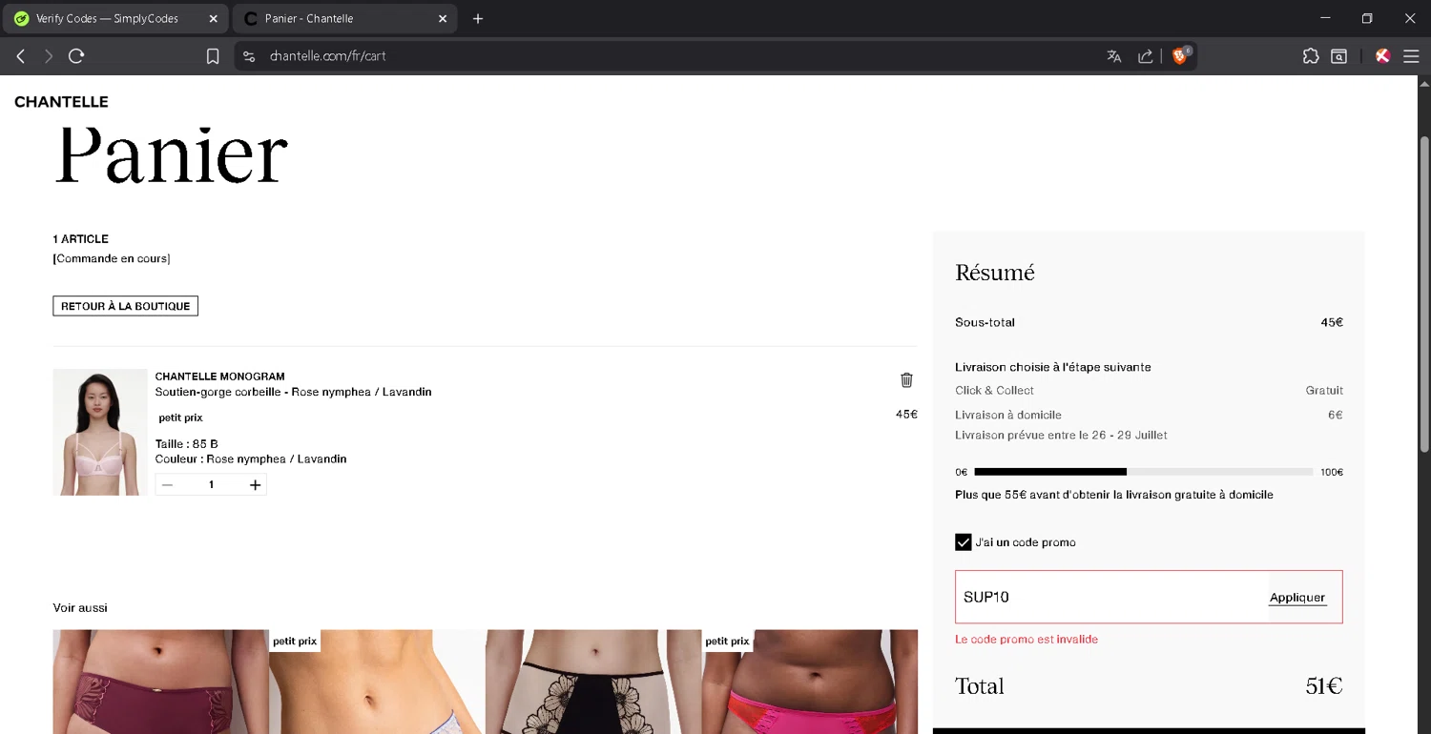
Task: Click RETOUR À LA BOUTIQUE button
Action: pos(125,306)
